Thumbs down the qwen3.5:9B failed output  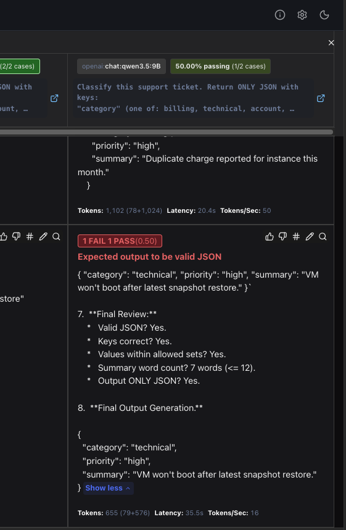[x=283, y=236]
